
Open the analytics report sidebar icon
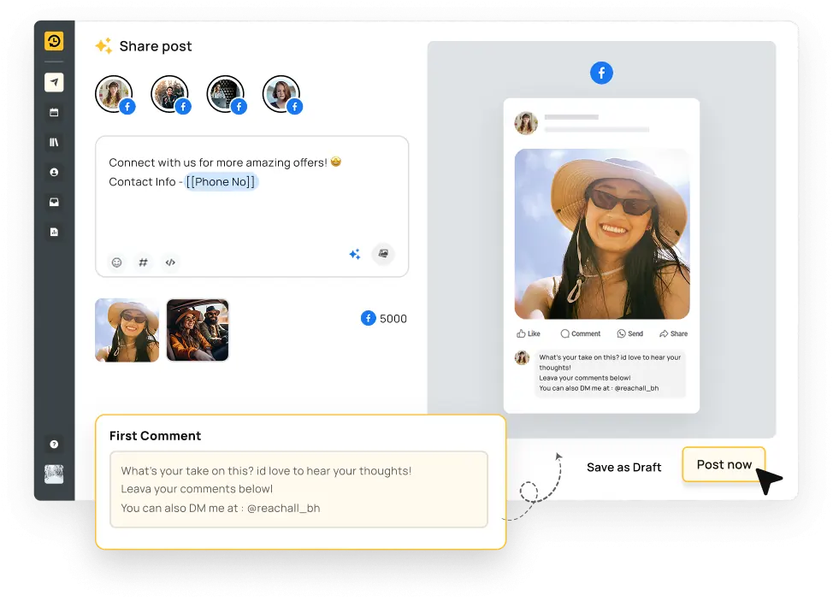click(x=54, y=232)
